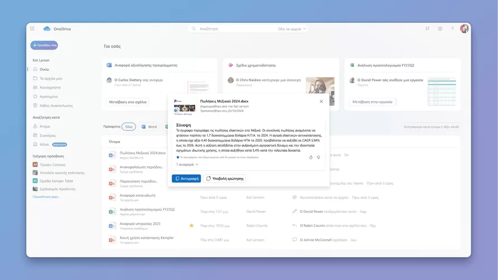This screenshot has width=498, height=280.
Task: Click owner David Power in file list
Action: click(x=256, y=212)
